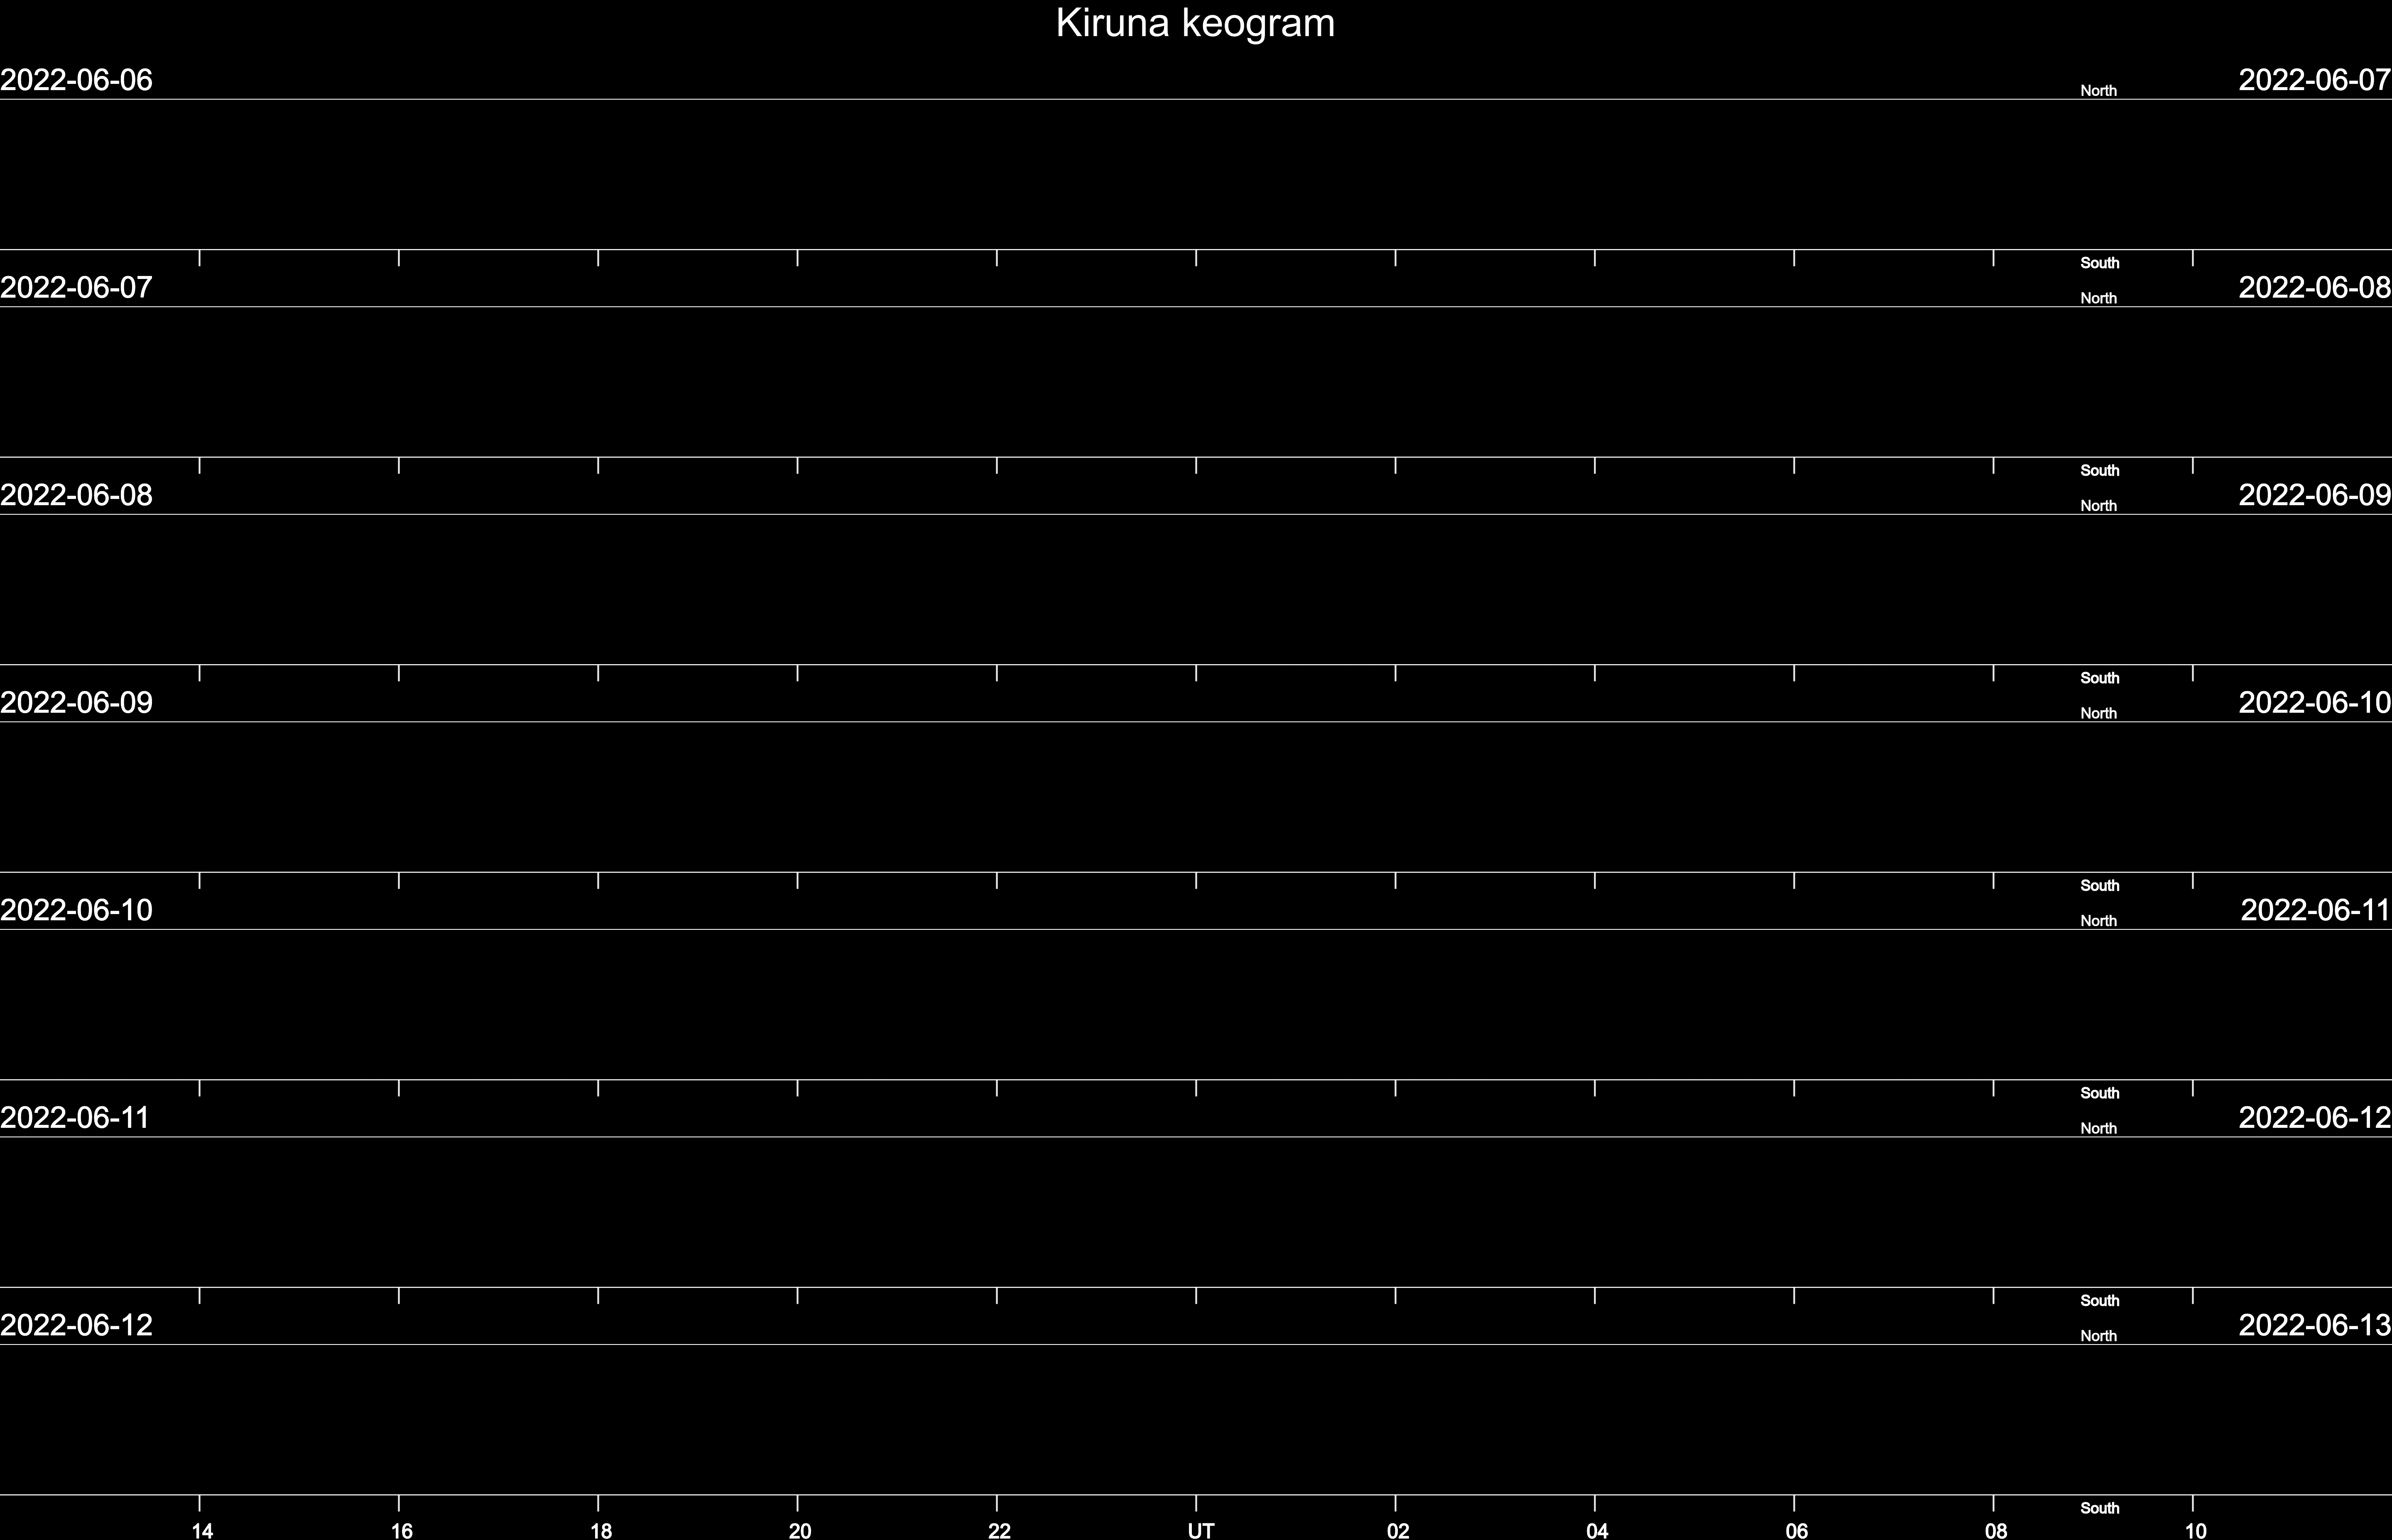Viewport: 2392px width, 1540px height.
Task: Click the "UT" midnight axis label
Action: (1201, 1530)
